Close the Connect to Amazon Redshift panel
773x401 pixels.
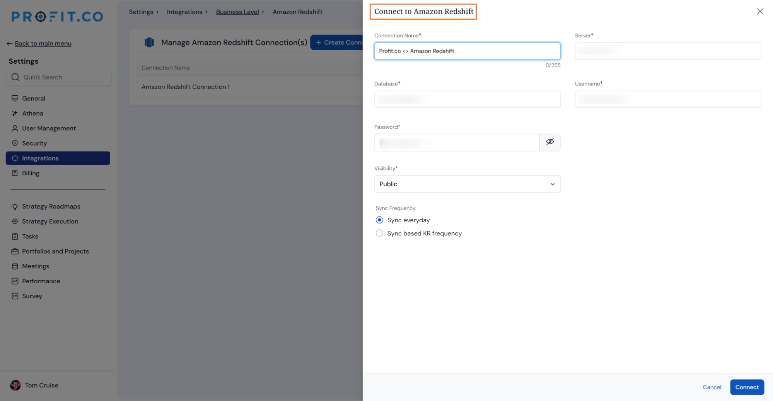(760, 12)
